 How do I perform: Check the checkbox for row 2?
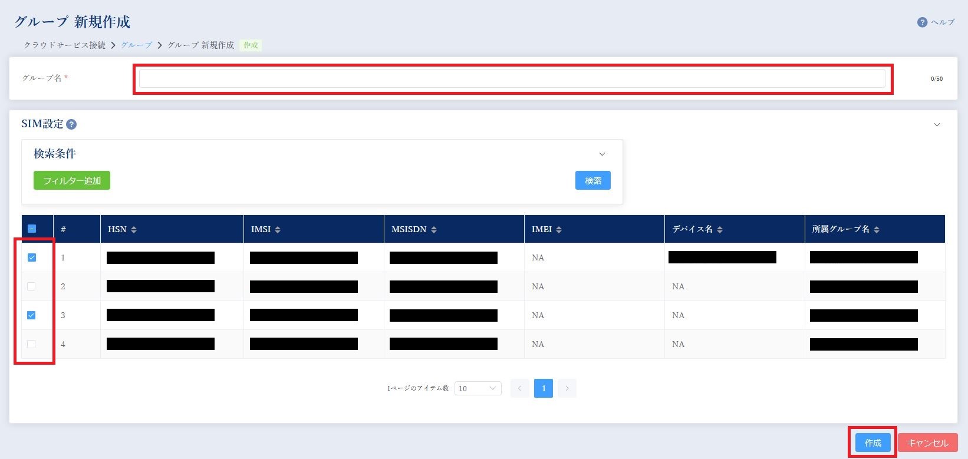pos(32,286)
